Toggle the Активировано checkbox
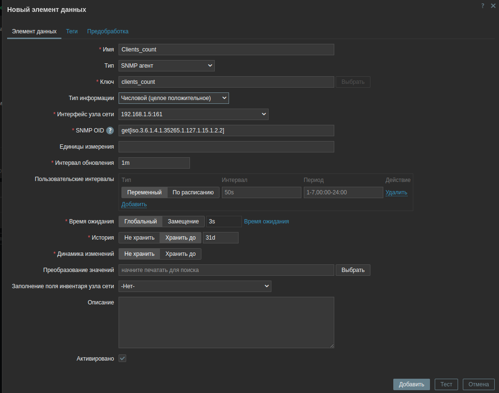This screenshot has height=393, width=499. (x=122, y=358)
